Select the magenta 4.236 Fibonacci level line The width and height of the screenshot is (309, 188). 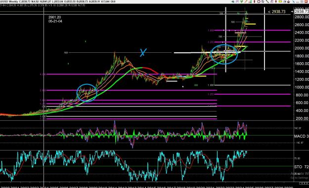click(x=132, y=75)
